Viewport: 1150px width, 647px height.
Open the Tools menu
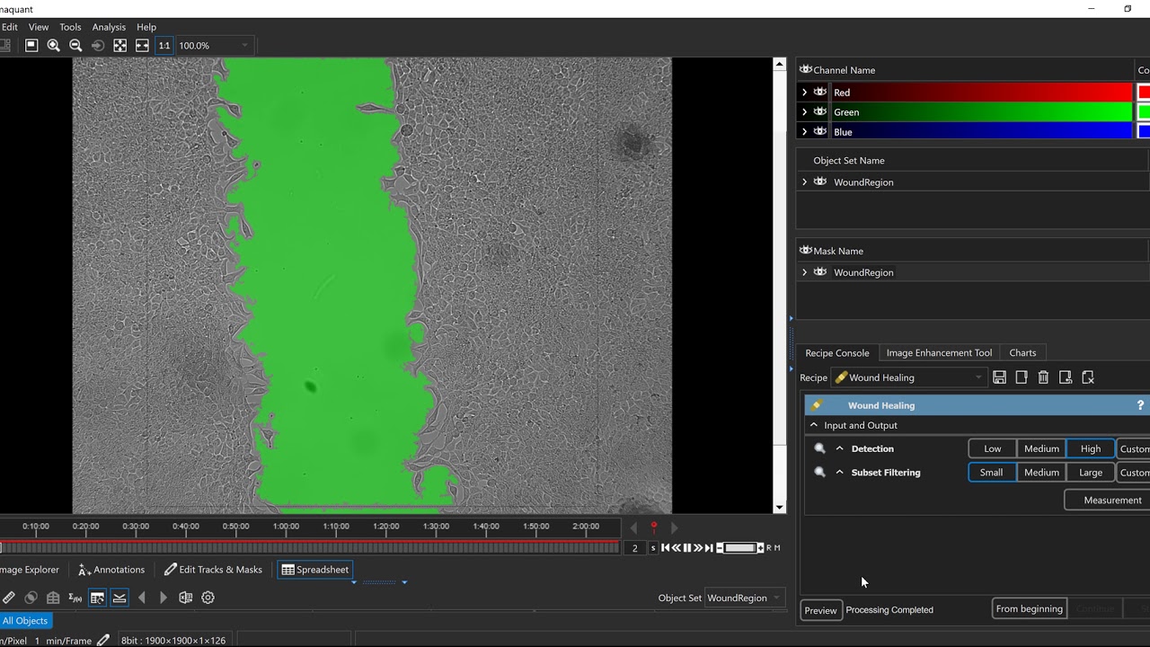pyautogui.click(x=70, y=27)
